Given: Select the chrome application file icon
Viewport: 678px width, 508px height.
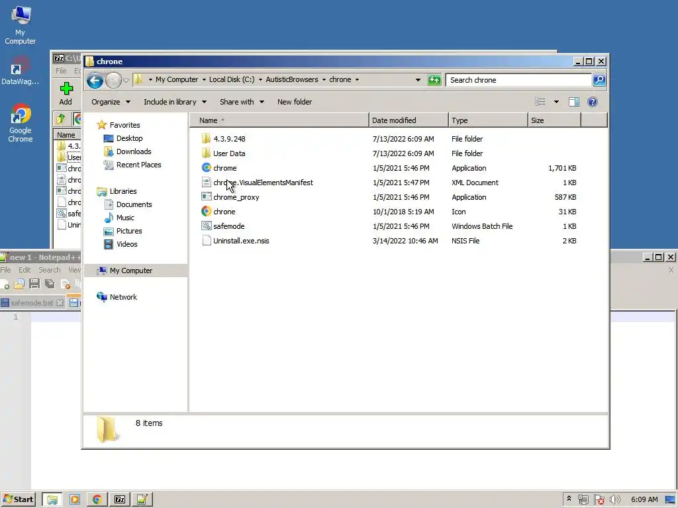Looking at the screenshot, I should 207,167.
